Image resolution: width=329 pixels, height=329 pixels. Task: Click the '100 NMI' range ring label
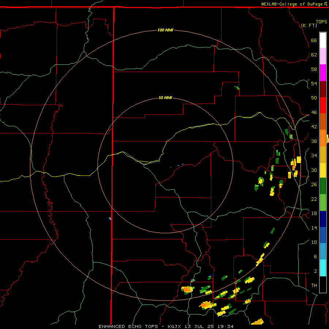pos(165,30)
